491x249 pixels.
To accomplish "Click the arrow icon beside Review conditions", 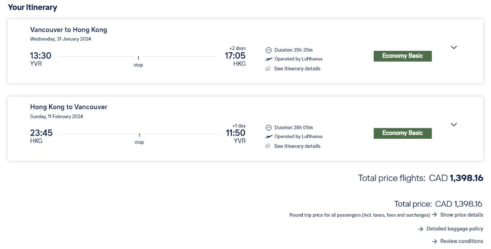I will (435, 241).
